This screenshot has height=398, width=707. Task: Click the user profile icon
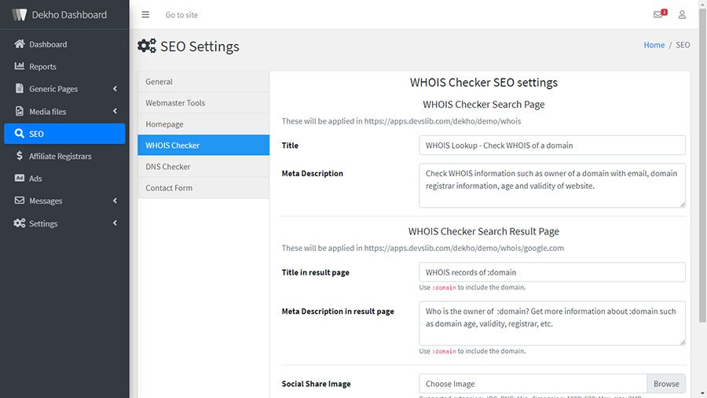(x=682, y=15)
